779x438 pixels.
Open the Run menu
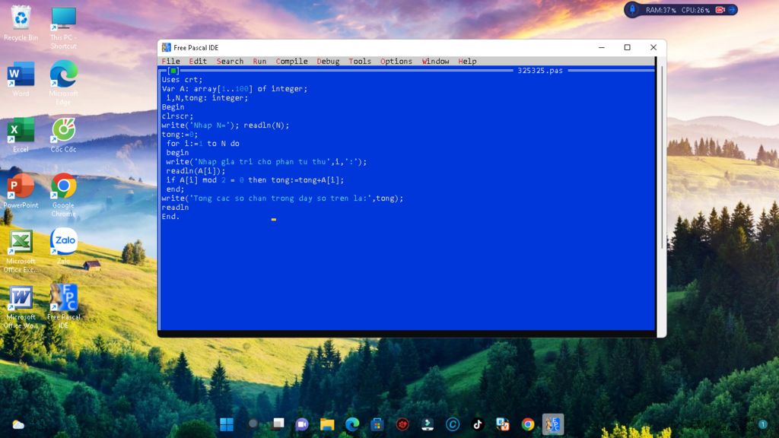tap(259, 61)
